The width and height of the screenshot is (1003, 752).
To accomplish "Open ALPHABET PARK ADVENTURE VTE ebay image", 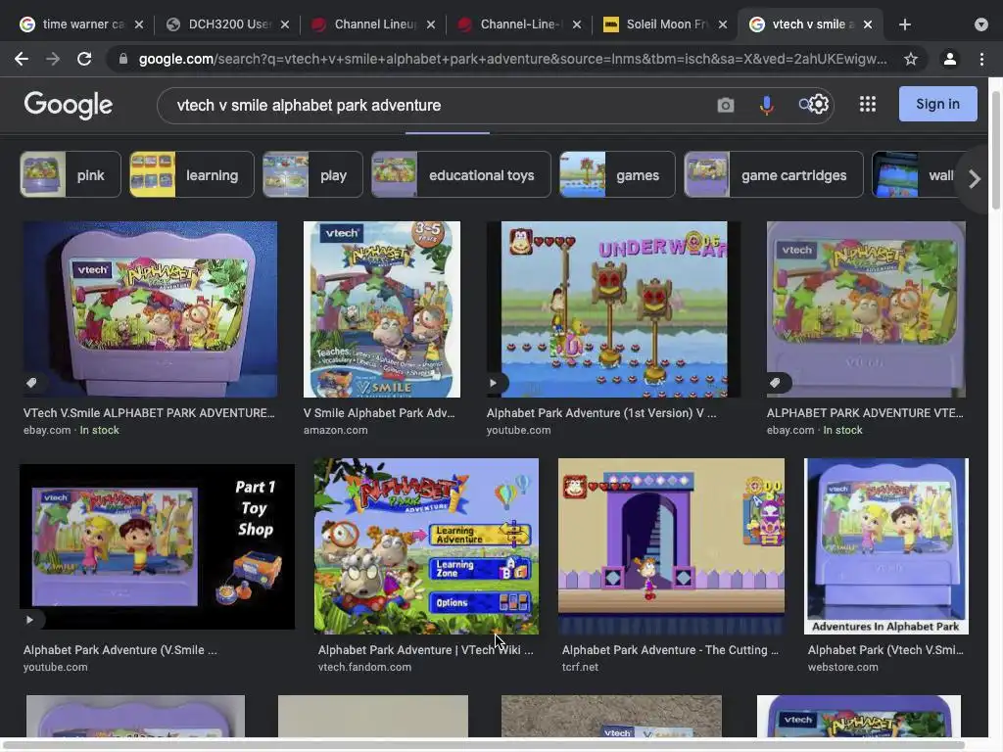I will (866, 309).
